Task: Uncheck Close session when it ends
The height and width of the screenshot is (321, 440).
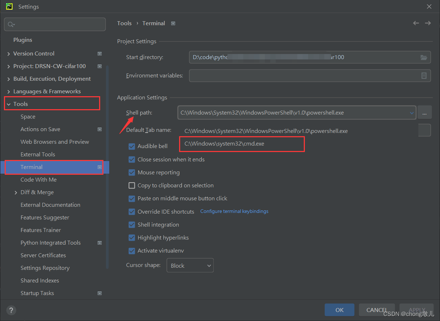Action: (x=132, y=160)
